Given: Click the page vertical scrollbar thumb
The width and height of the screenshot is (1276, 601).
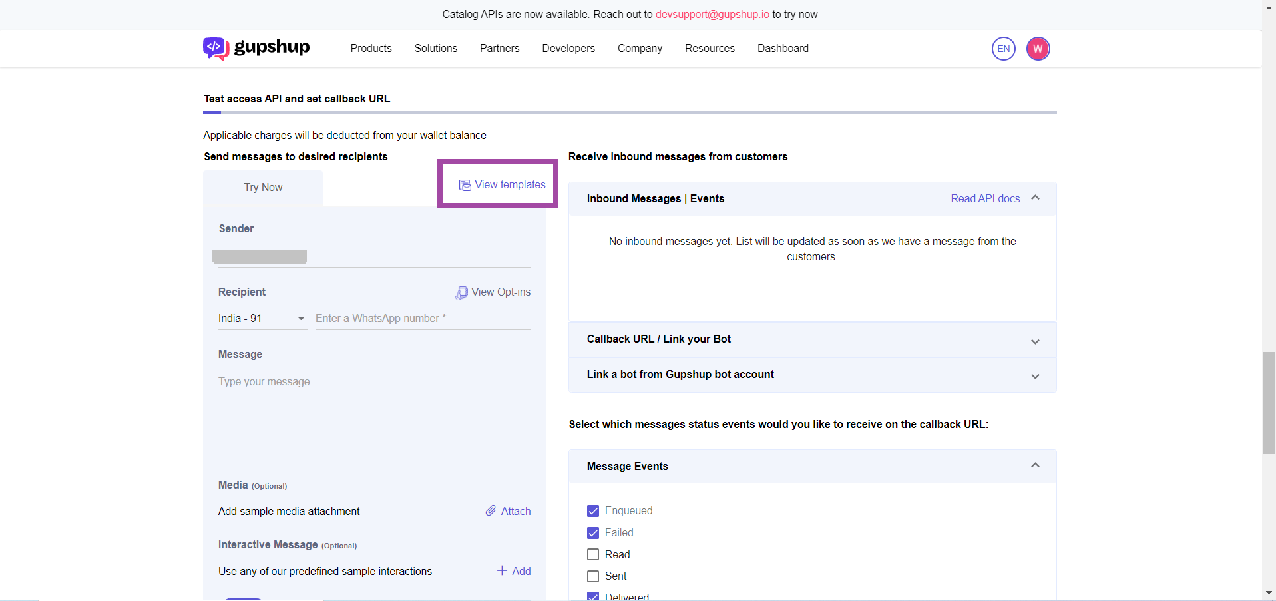Looking at the screenshot, I should click(x=1269, y=403).
